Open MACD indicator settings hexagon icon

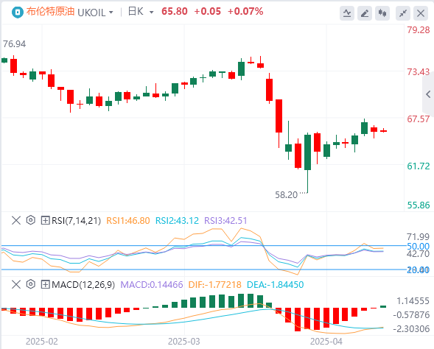[x=31, y=284]
